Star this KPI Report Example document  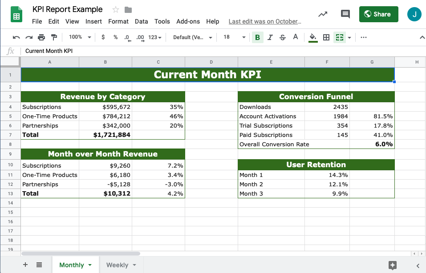coord(115,10)
